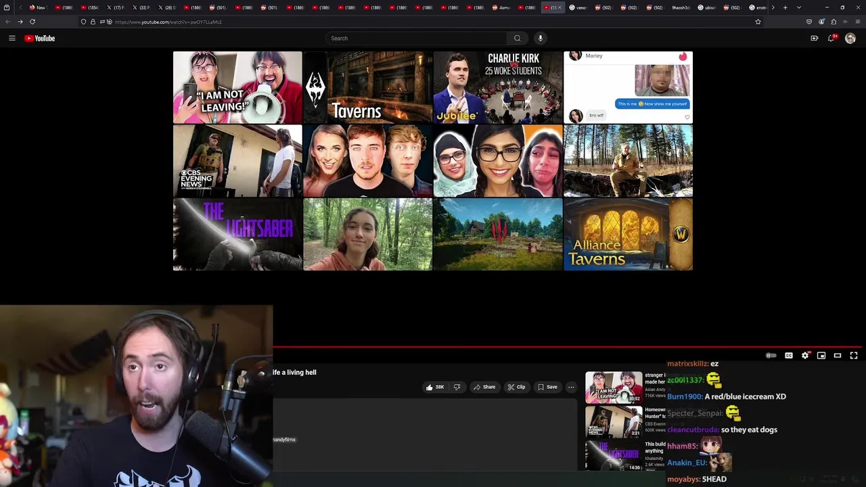Open player settings gear icon
The width and height of the screenshot is (866, 487).
[x=805, y=355]
